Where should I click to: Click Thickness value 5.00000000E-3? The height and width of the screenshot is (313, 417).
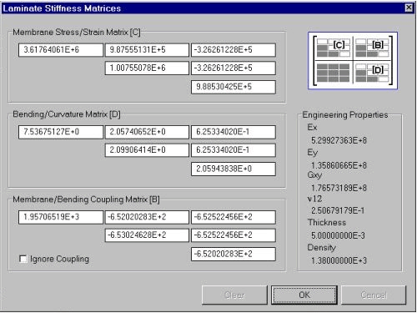338,235
